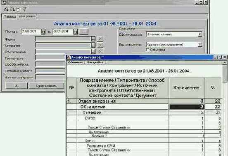The image size is (228, 156).
Task: Click the Обновить button in report window
Action: [76, 62]
